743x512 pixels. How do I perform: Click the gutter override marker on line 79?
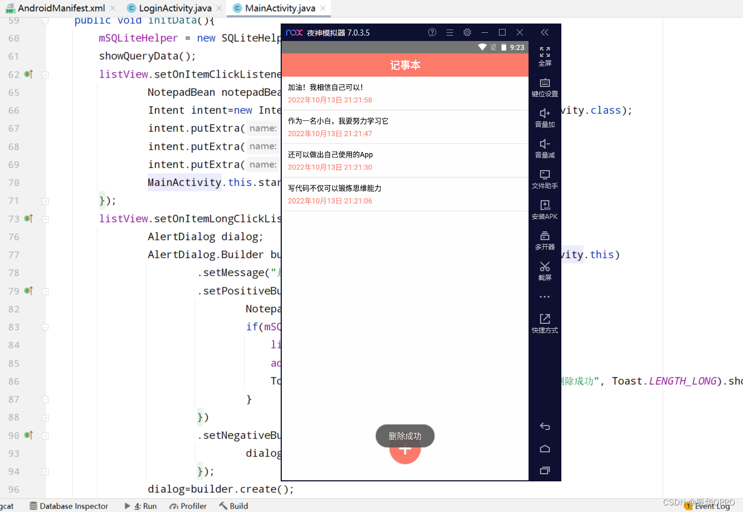(28, 291)
